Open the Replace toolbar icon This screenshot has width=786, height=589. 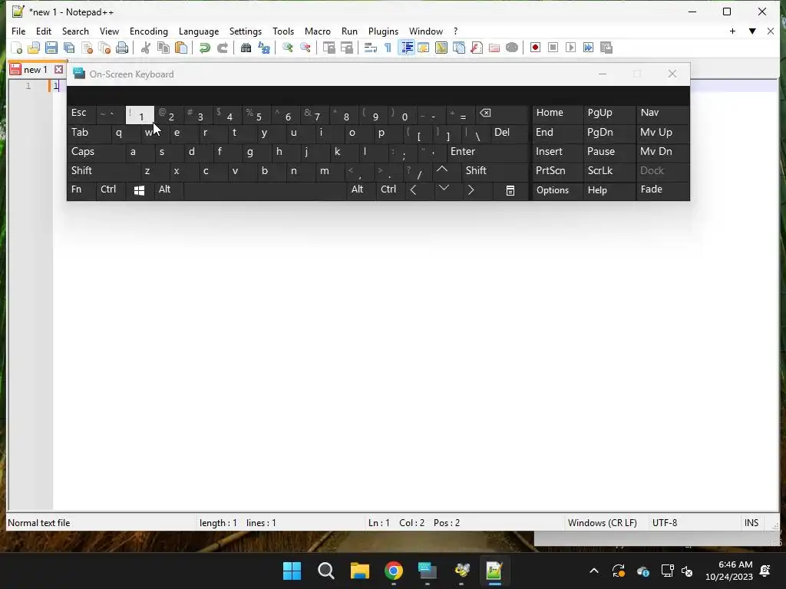[264, 48]
